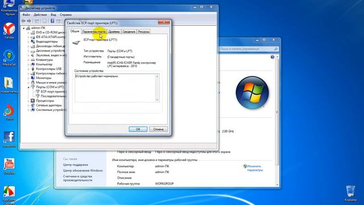This screenshot has height=205, width=364.
Task: Click the admin-ПК computer root icon
Action: 28,28
